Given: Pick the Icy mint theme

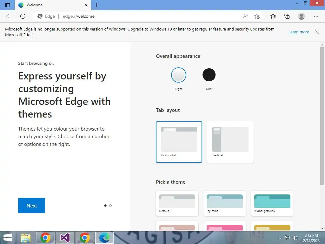Looking at the screenshot, I should pyautogui.click(x=225, y=203).
